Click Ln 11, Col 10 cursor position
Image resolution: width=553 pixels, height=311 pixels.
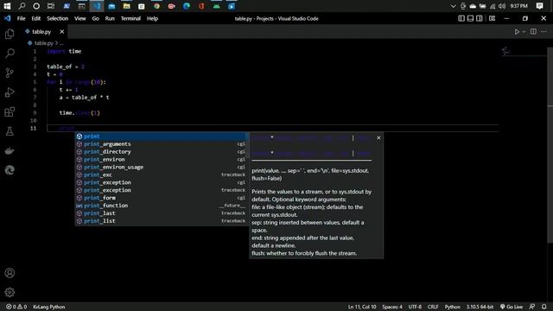pyautogui.click(x=362, y=307)
